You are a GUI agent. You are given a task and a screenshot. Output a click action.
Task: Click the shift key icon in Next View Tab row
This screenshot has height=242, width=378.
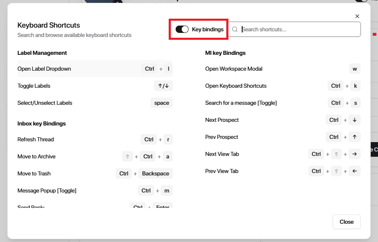[x=336, y=154]
